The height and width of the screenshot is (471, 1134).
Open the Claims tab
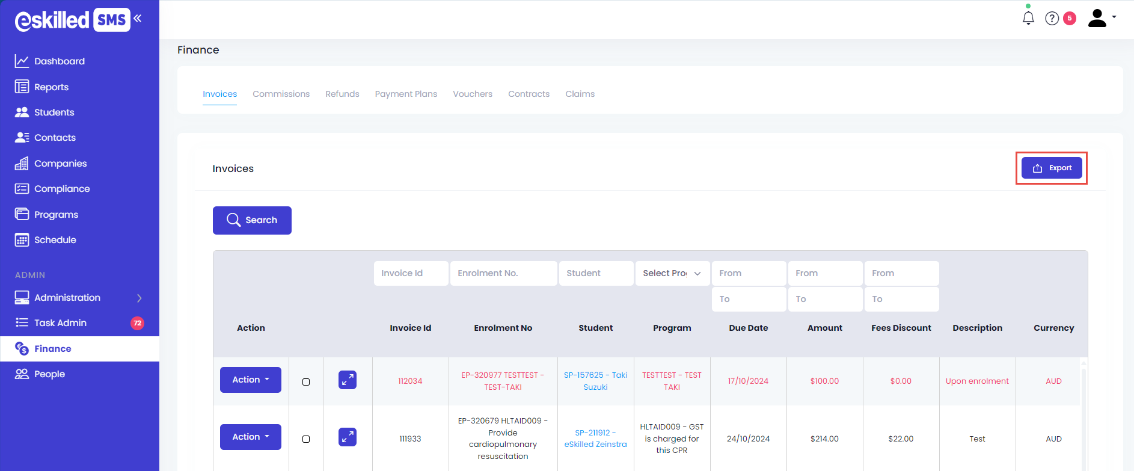580,94
